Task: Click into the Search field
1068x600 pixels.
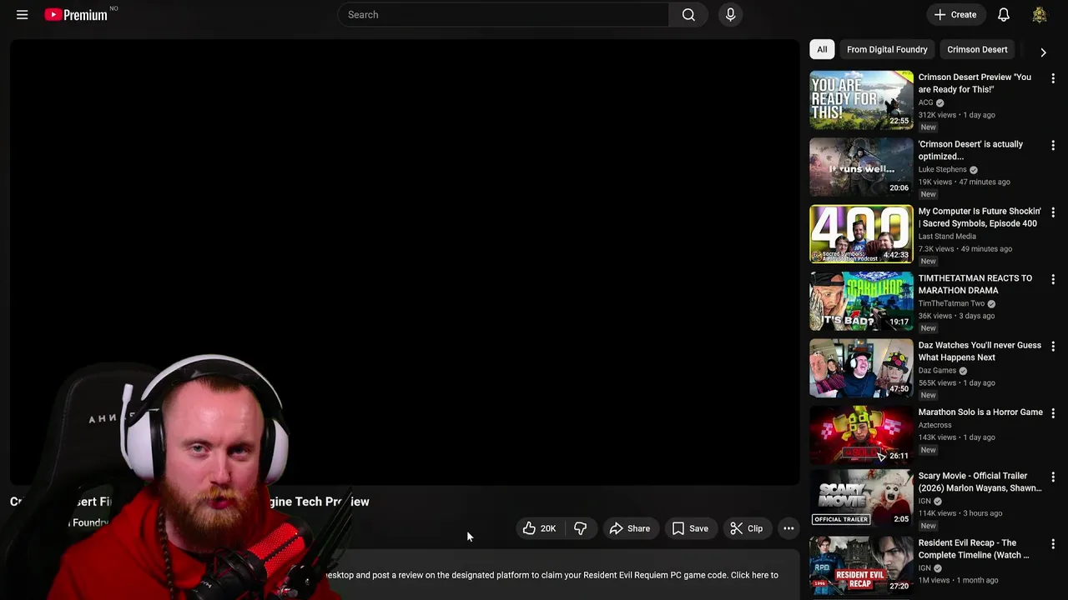Action: pos(503,15)
